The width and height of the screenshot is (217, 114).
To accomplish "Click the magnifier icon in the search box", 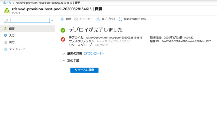I will pyautogui.click(x=6, y=20).
